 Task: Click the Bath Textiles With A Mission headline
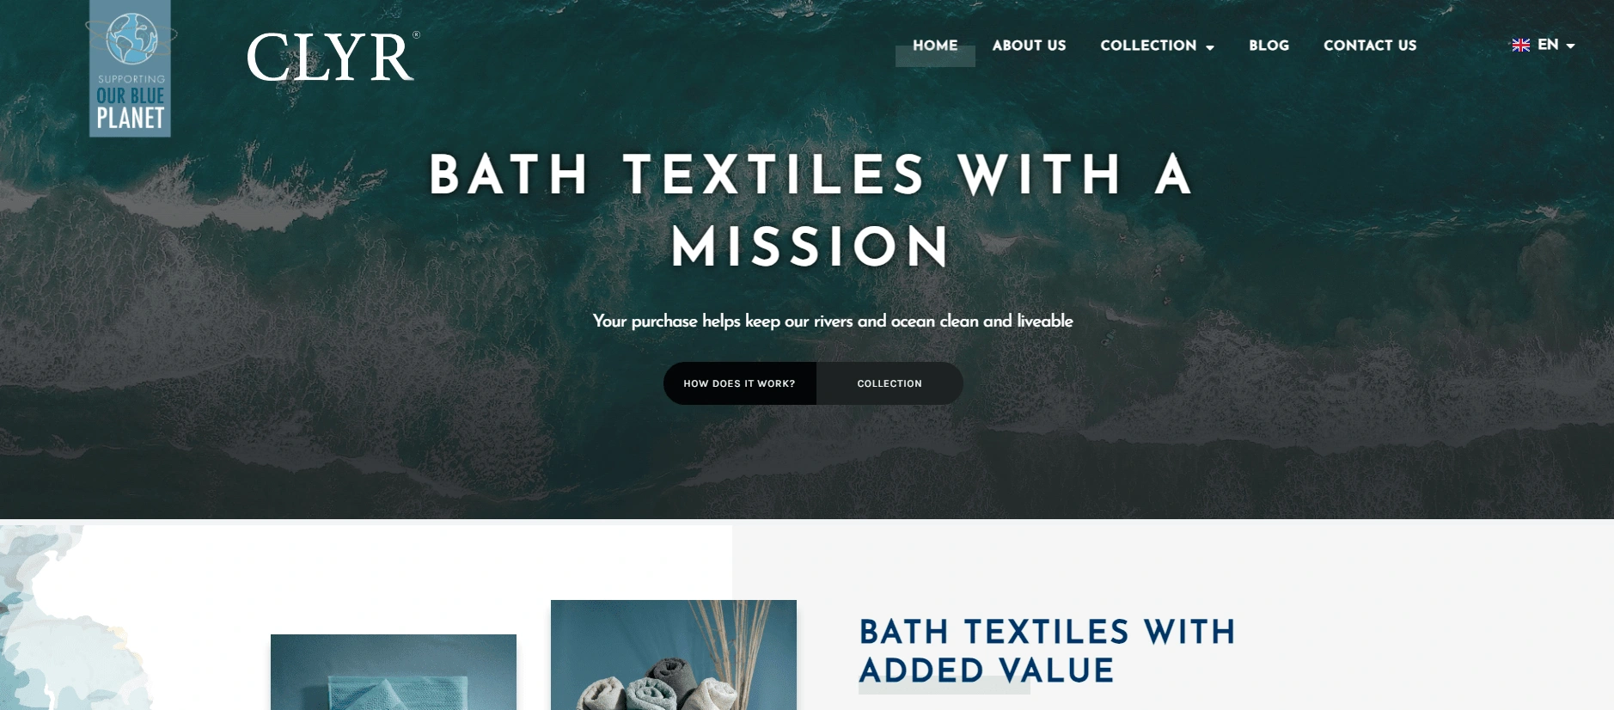point(810,211)
